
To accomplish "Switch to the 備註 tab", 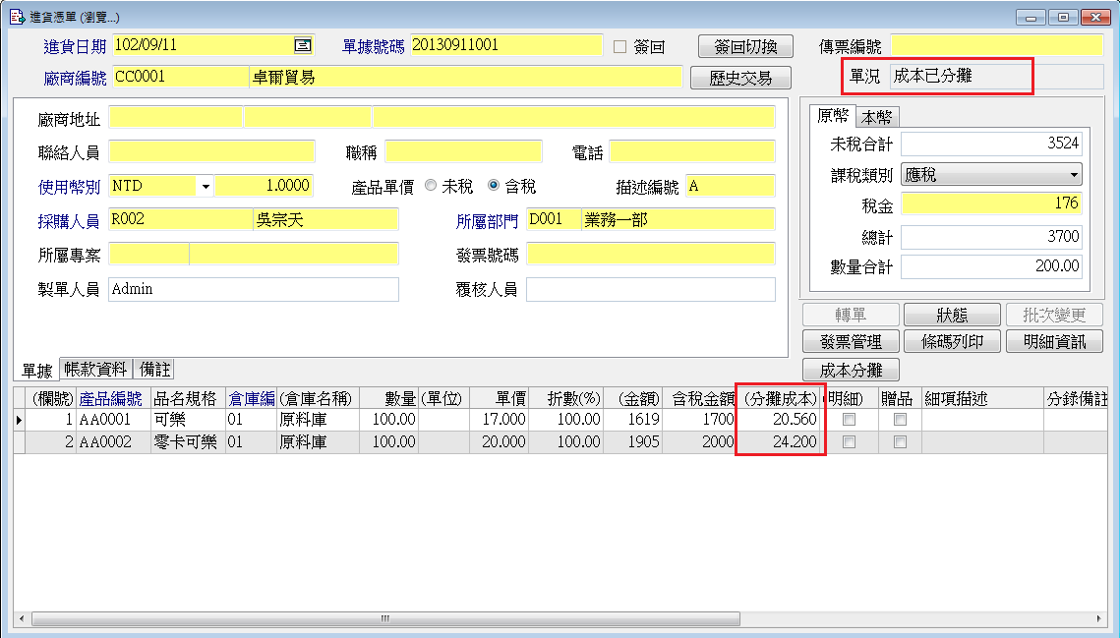I will pos(154,370).
